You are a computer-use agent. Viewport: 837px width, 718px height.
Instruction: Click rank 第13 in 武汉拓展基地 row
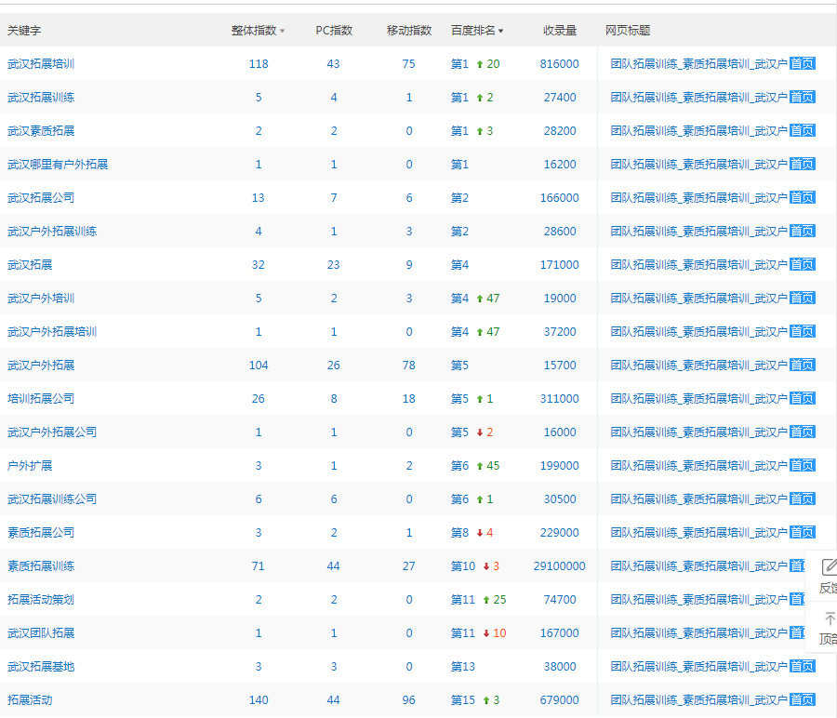463,667
